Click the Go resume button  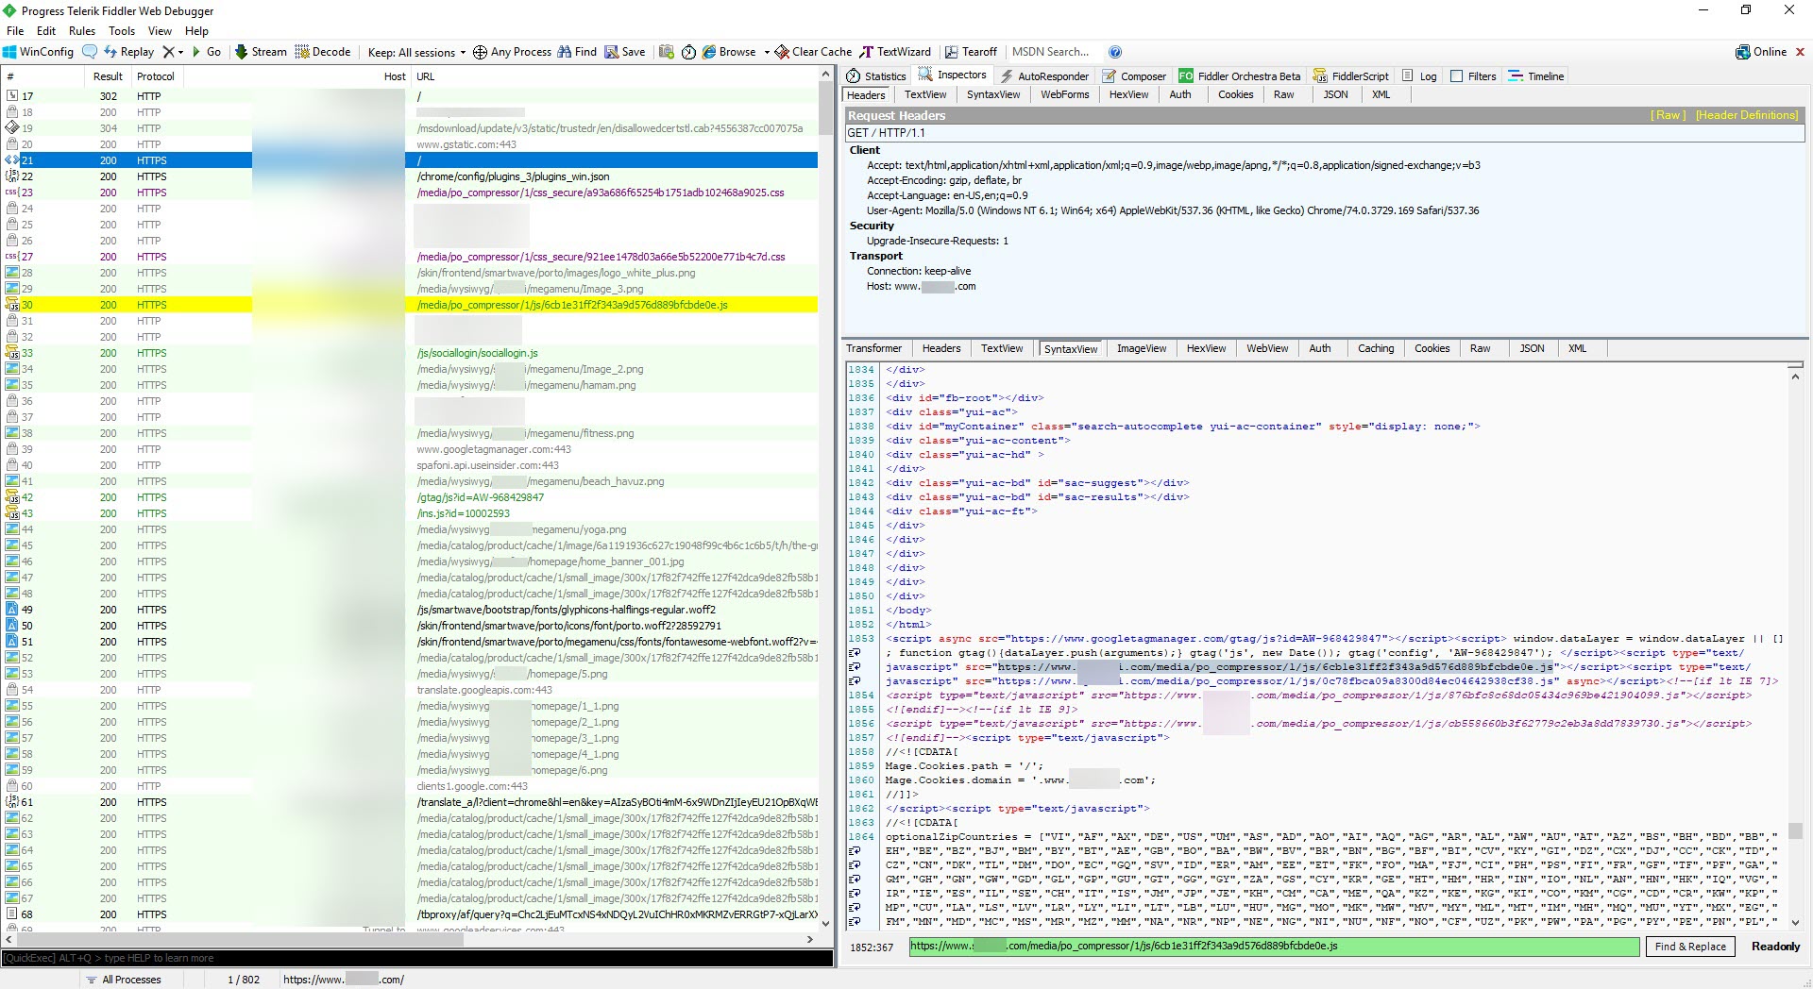point(206,52)
